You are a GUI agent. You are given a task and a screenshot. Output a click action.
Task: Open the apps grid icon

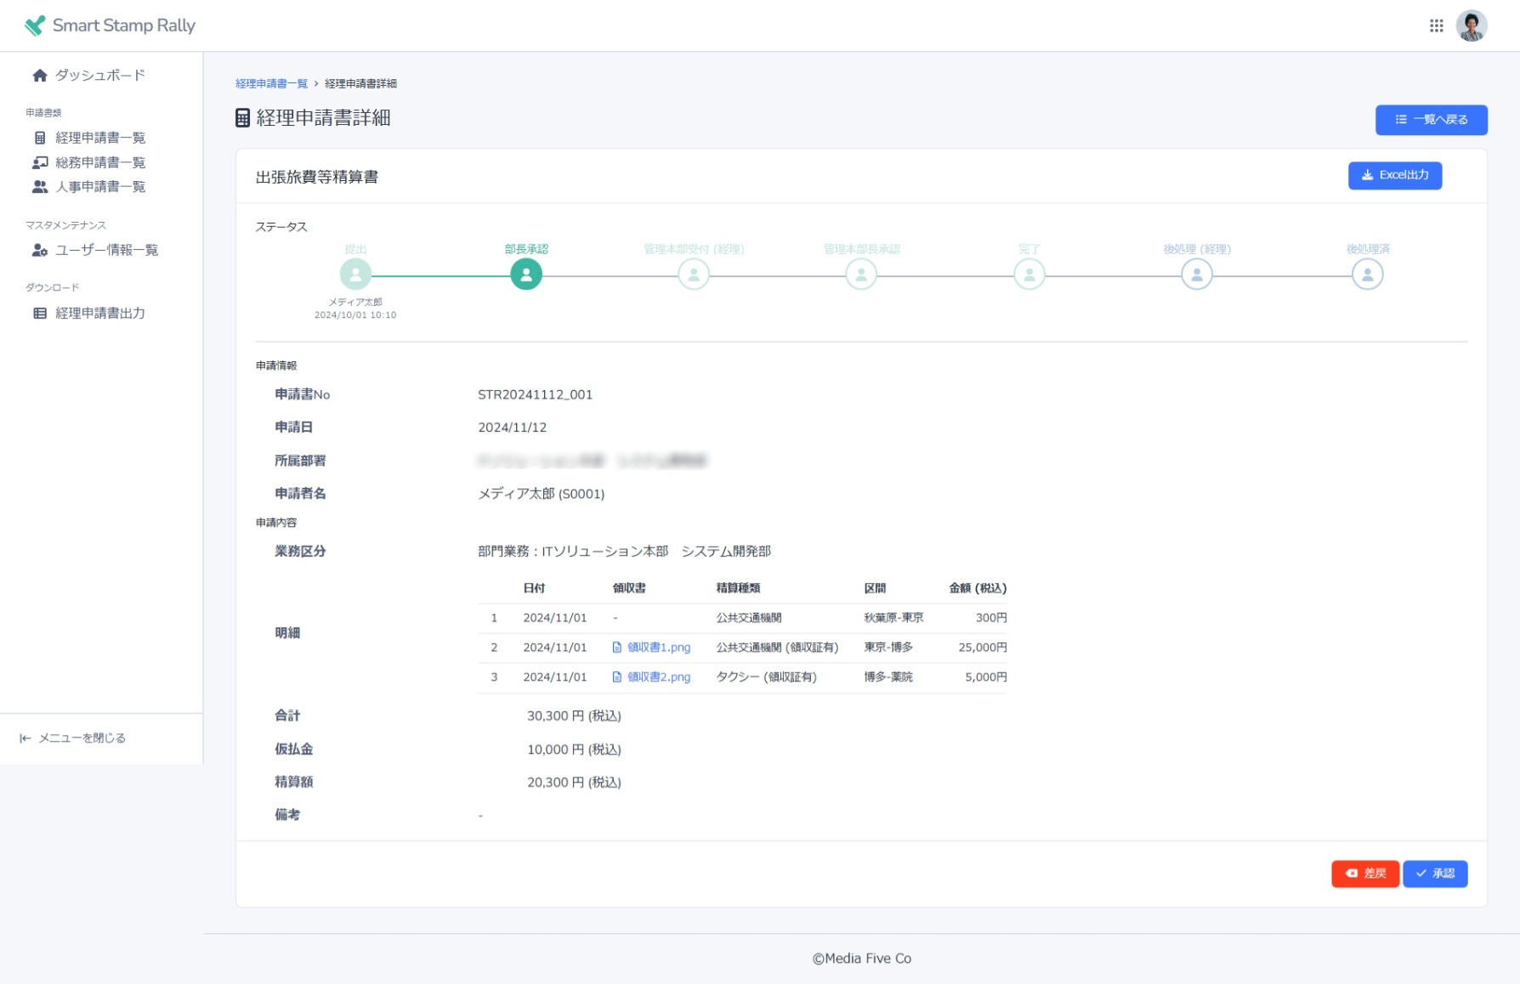pyautogui.click(x=1436, y=25)
